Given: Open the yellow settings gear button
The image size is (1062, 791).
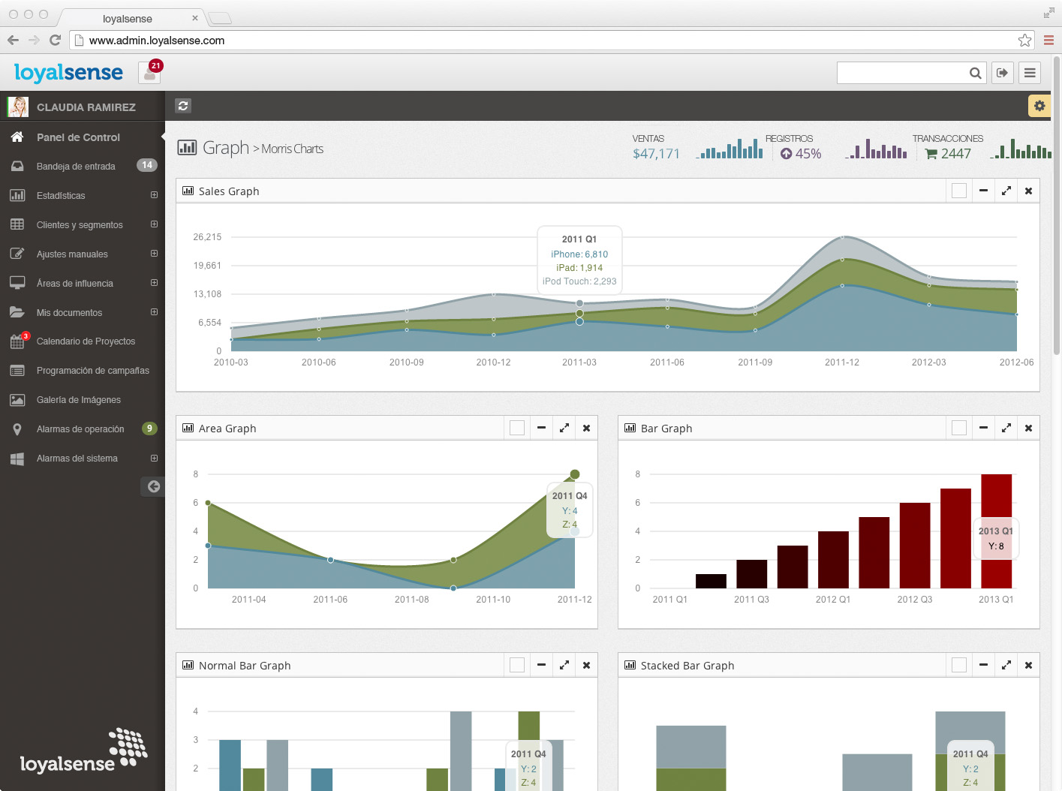Looking at the screenshot, I should tap(1039, 106).
